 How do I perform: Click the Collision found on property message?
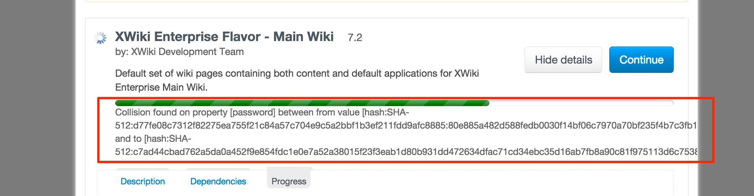pos(262,112)
